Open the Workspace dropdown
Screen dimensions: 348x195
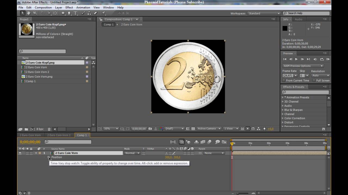[264, 13]
